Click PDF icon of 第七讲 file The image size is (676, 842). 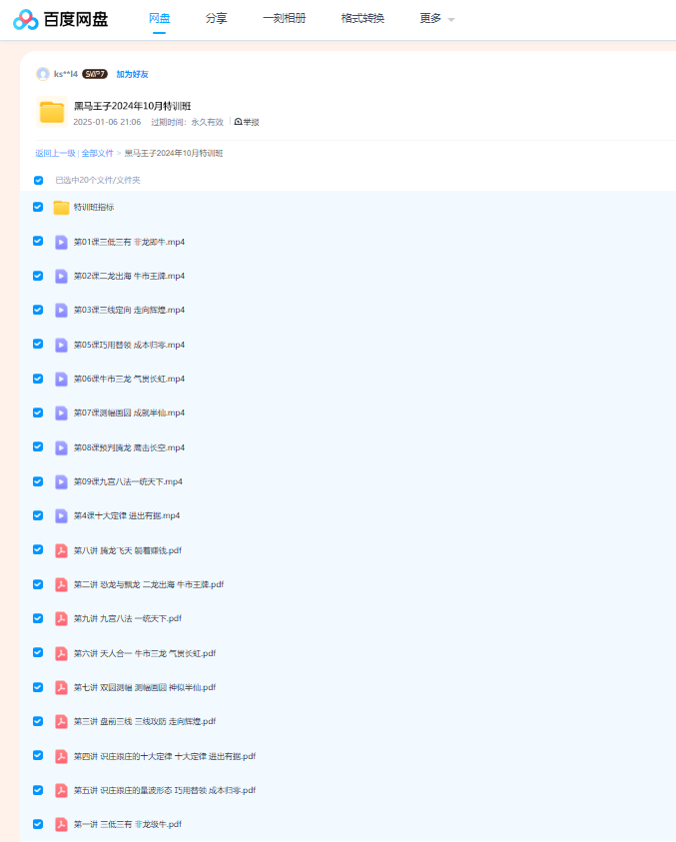coord(61,688)
